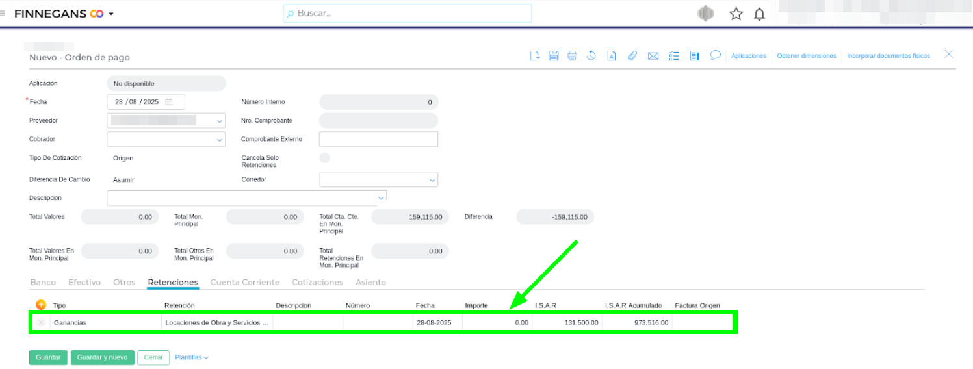Viewport: 973px width, 369px height.
Task: Open the notifications bell icon
Action: pos(759,14)
